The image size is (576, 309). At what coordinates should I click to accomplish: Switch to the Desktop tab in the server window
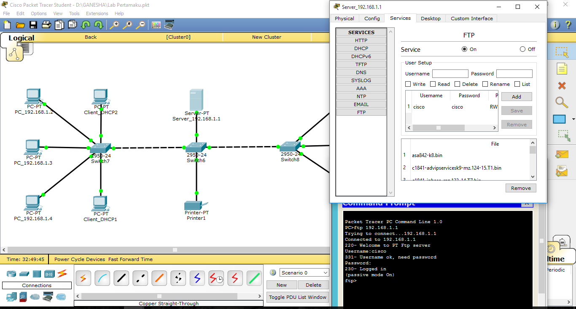click(x=431, y=18)
